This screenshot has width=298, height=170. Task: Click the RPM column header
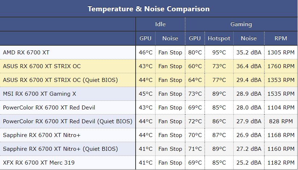(x=281, y=38)
